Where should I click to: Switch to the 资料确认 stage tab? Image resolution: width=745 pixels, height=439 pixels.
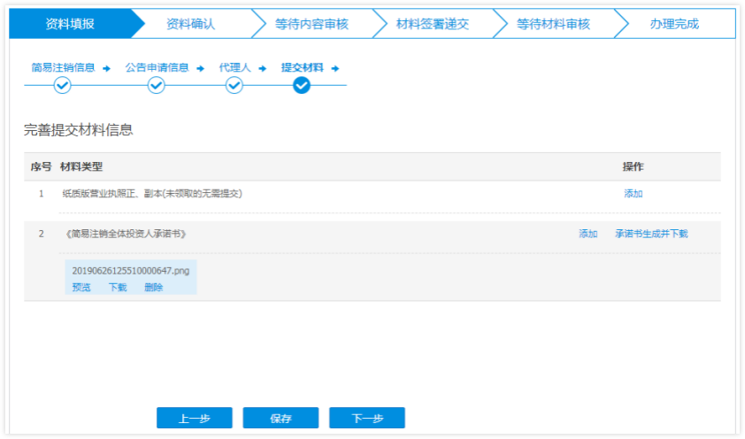tap(190, 24)
